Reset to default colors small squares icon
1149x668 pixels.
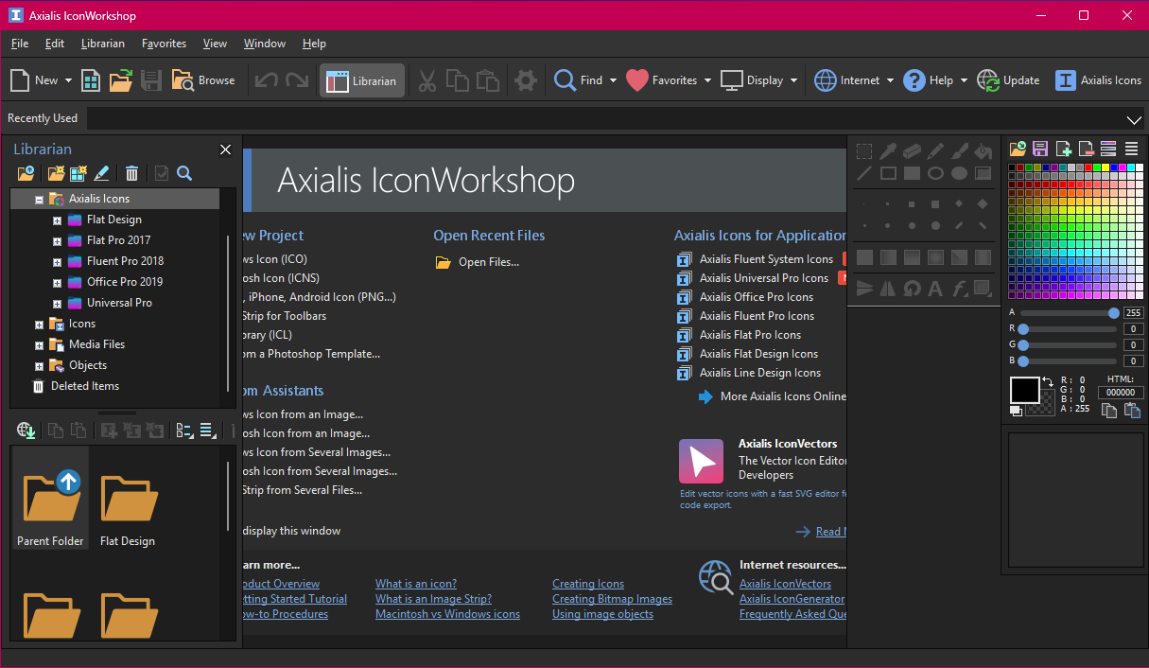(1016, 410)
